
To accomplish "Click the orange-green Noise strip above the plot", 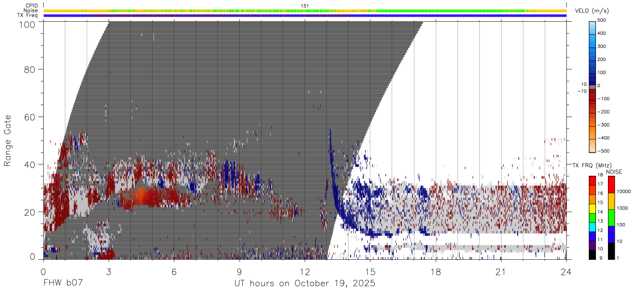I will (305, 10).
